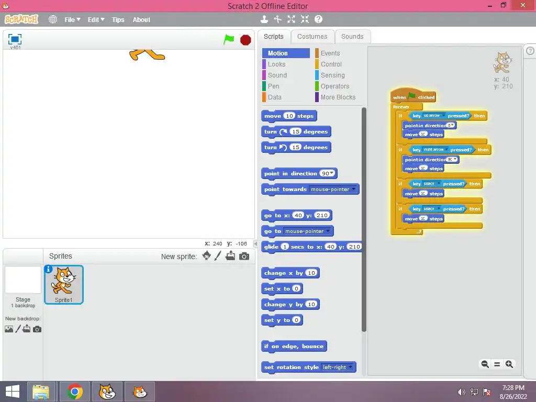Click the if on edge, bounce block
The height and width of the screenshot is (402, 536).
[x=294, y=347]
